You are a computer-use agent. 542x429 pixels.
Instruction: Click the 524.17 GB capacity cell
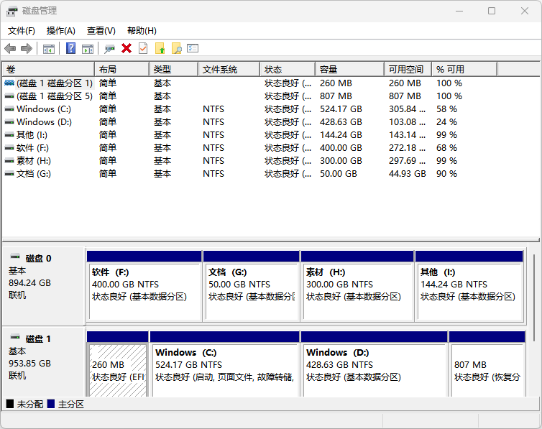[341, 109]
